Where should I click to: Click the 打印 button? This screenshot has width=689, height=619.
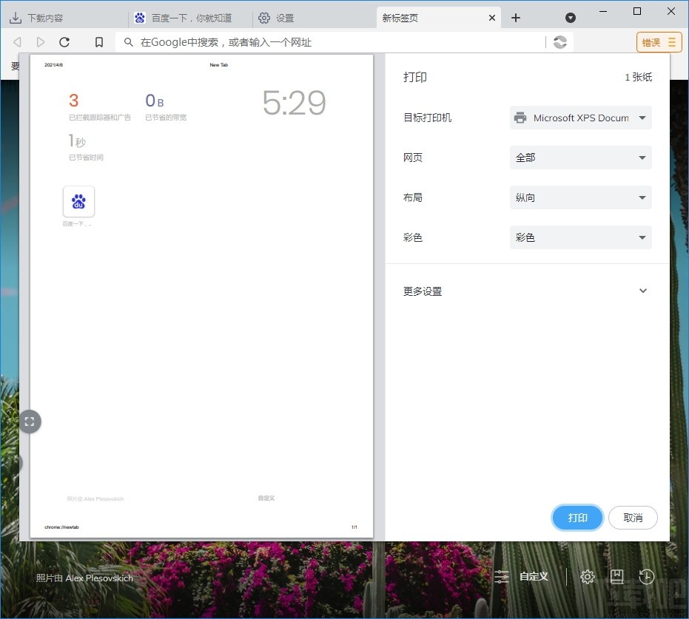[x=577, y=518]
